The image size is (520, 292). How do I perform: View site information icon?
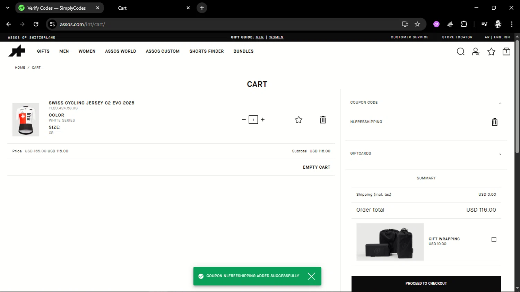[52, 24]
